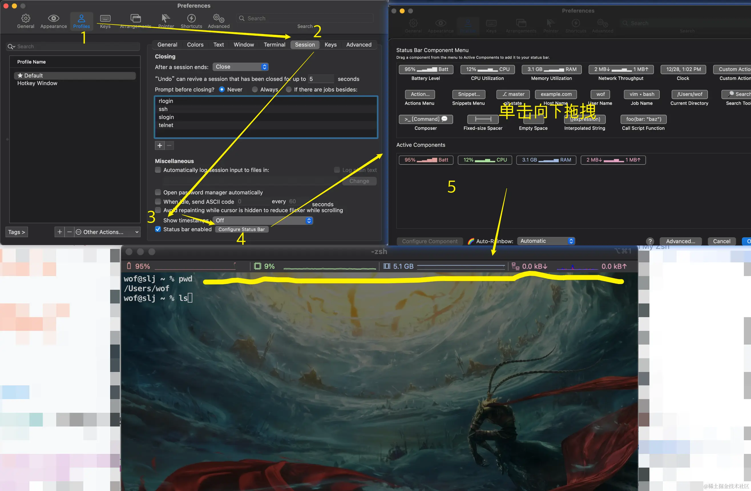Switch to the Window profile tab

244,45
